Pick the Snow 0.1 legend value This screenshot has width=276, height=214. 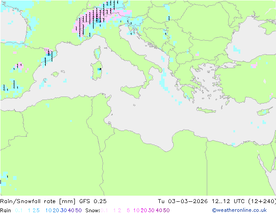coord(104,211)
